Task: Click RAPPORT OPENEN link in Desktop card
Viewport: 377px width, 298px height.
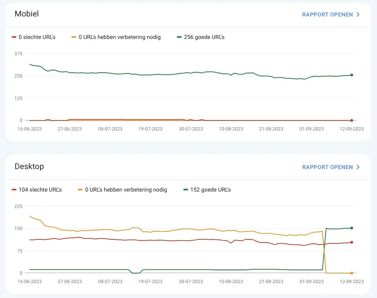Action: (x=327, y=167)
